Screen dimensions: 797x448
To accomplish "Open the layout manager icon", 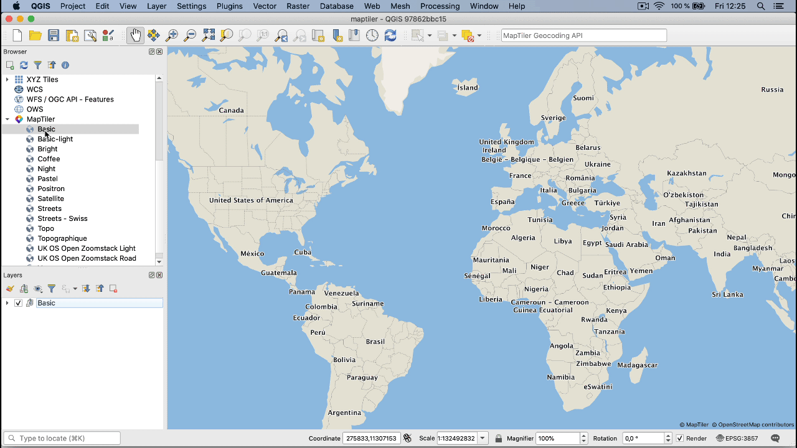I will coord(90,35).
